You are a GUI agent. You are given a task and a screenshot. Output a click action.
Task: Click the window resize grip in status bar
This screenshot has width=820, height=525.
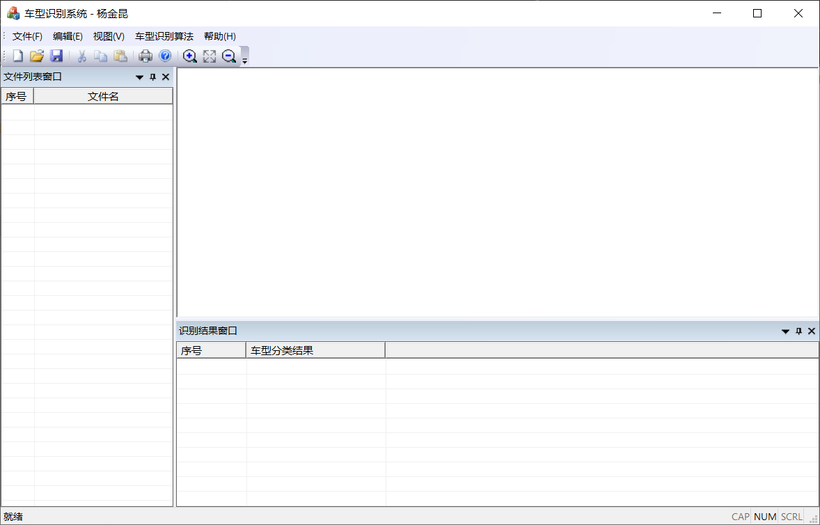pyautogui.click(x=814, y=519)
